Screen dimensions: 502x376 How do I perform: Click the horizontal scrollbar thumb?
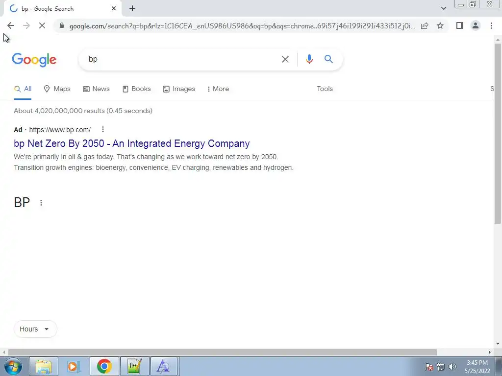223,352
